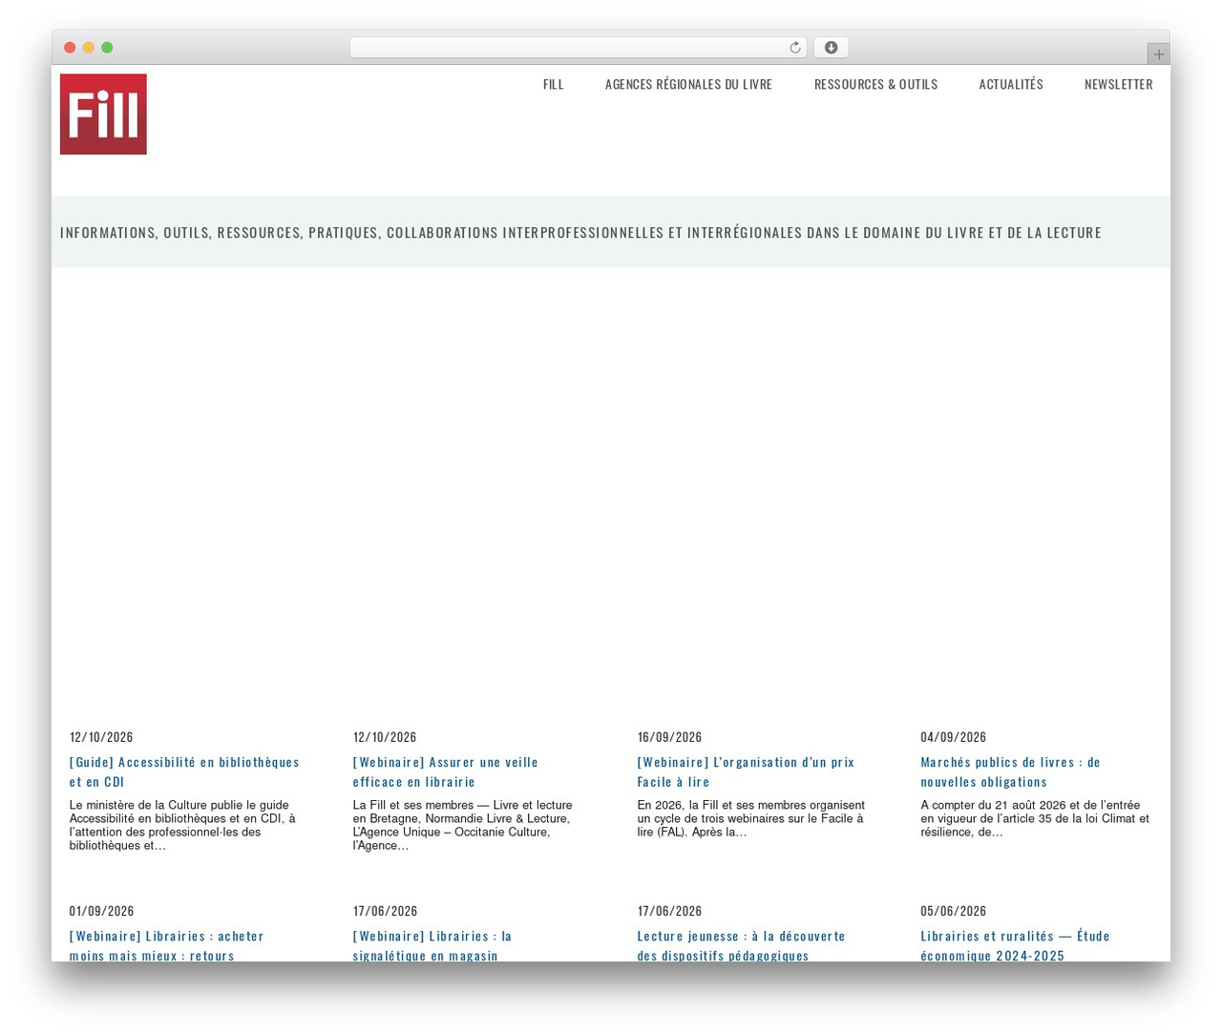The height and width of the screenshot is (1035, 1222).
Task: Click the 01/09/2026 date text
Action: [x=101, y=911]
